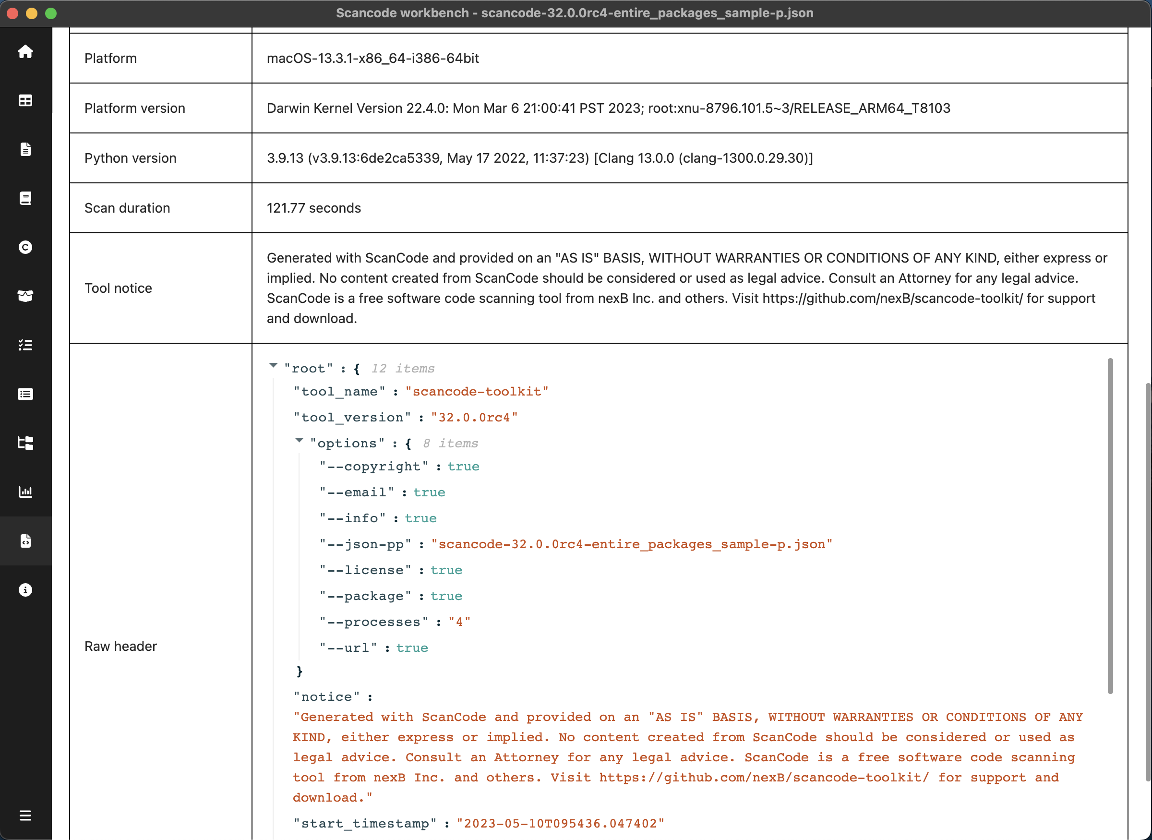Open the Package explorer box icon
1152x840 pixels.
click(x=25, y=296)
